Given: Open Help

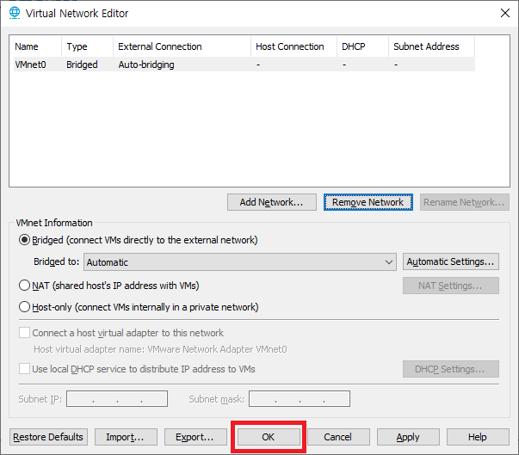Looking at the screenshot, I should tap(478, 437).
